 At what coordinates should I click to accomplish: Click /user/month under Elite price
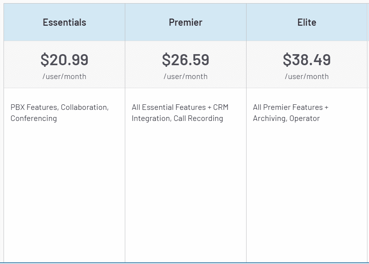click(307, 77)
